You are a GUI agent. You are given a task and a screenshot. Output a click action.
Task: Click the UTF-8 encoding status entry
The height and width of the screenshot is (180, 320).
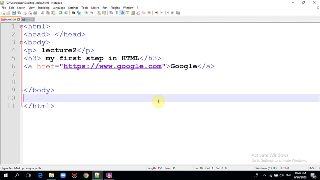285,168
